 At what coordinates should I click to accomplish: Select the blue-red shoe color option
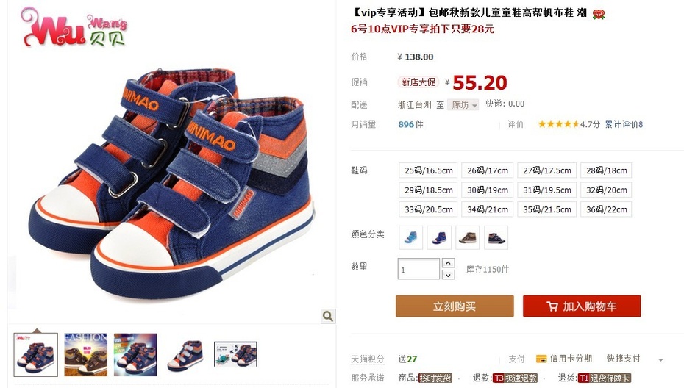click(x=439, y=237)
